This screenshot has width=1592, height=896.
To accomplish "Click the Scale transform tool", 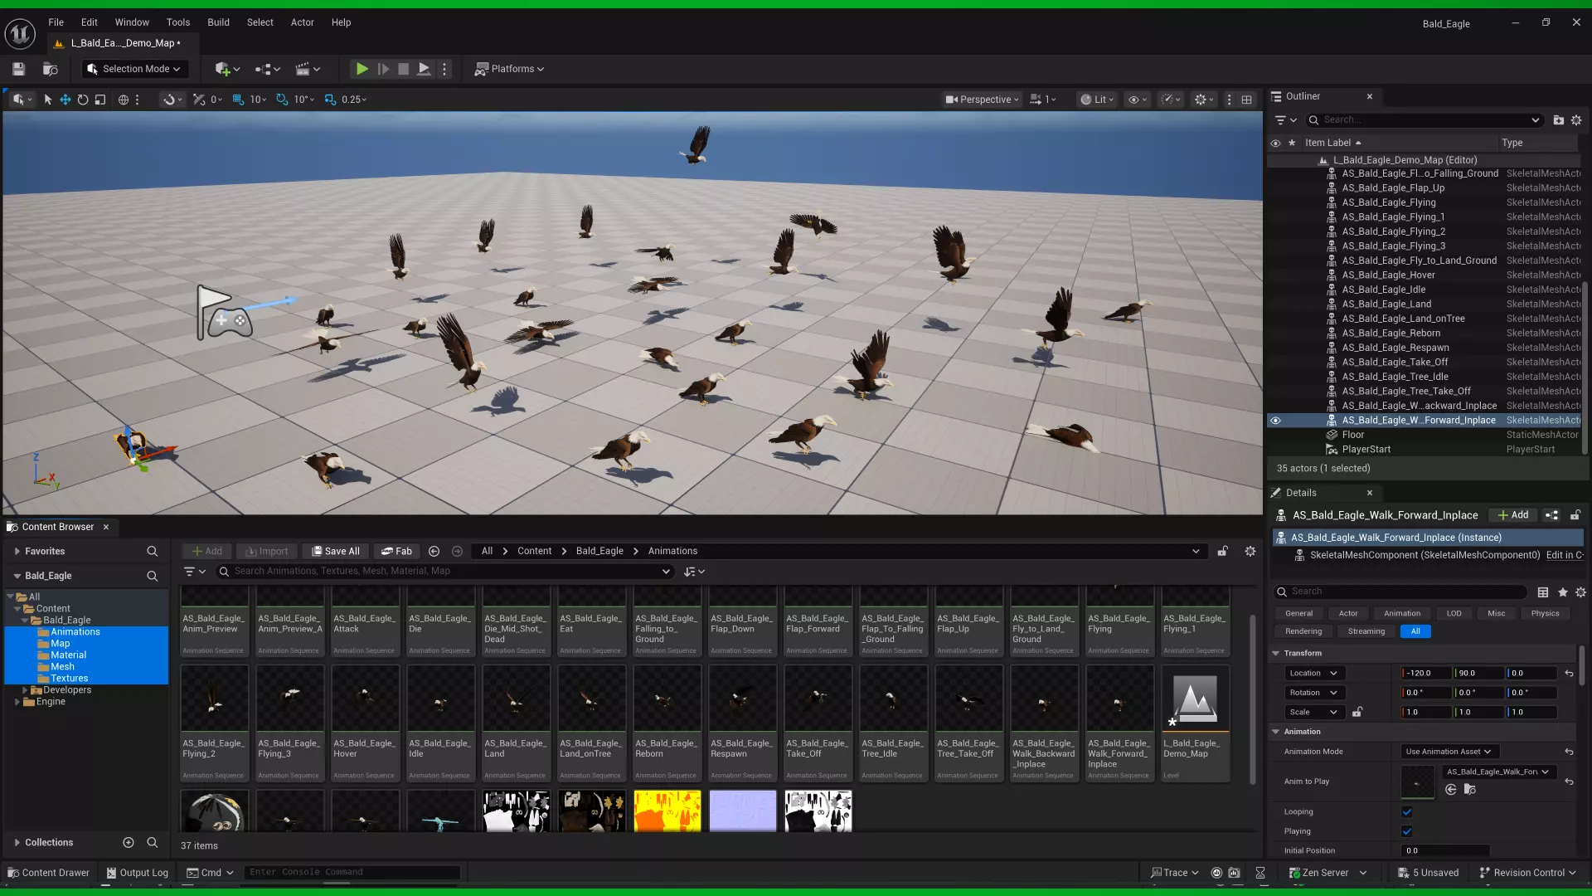I will click(100, 100).
